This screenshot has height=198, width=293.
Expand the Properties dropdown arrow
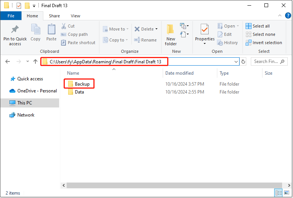click(x=204, y=44)
